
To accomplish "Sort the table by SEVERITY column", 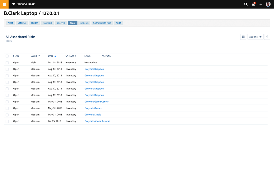I will click(x=35, y=56).
